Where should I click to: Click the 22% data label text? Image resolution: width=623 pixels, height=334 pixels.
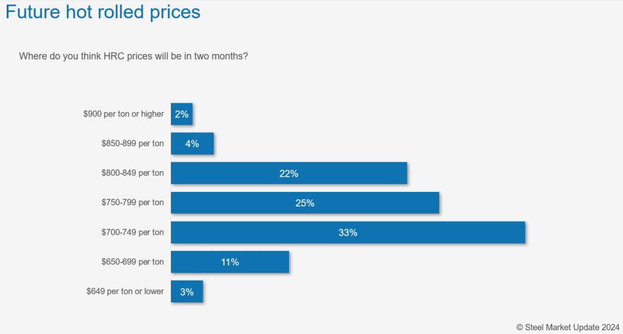[x=288, y=174]
